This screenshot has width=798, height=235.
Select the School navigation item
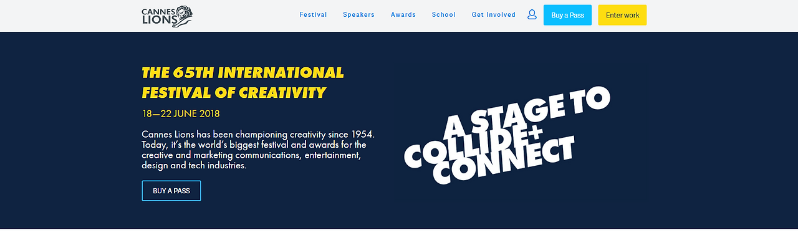pos(443,15)
